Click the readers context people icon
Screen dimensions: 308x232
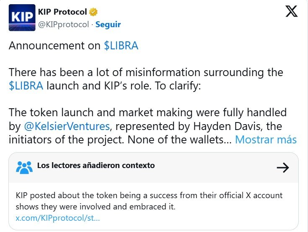tap(24, 167)
